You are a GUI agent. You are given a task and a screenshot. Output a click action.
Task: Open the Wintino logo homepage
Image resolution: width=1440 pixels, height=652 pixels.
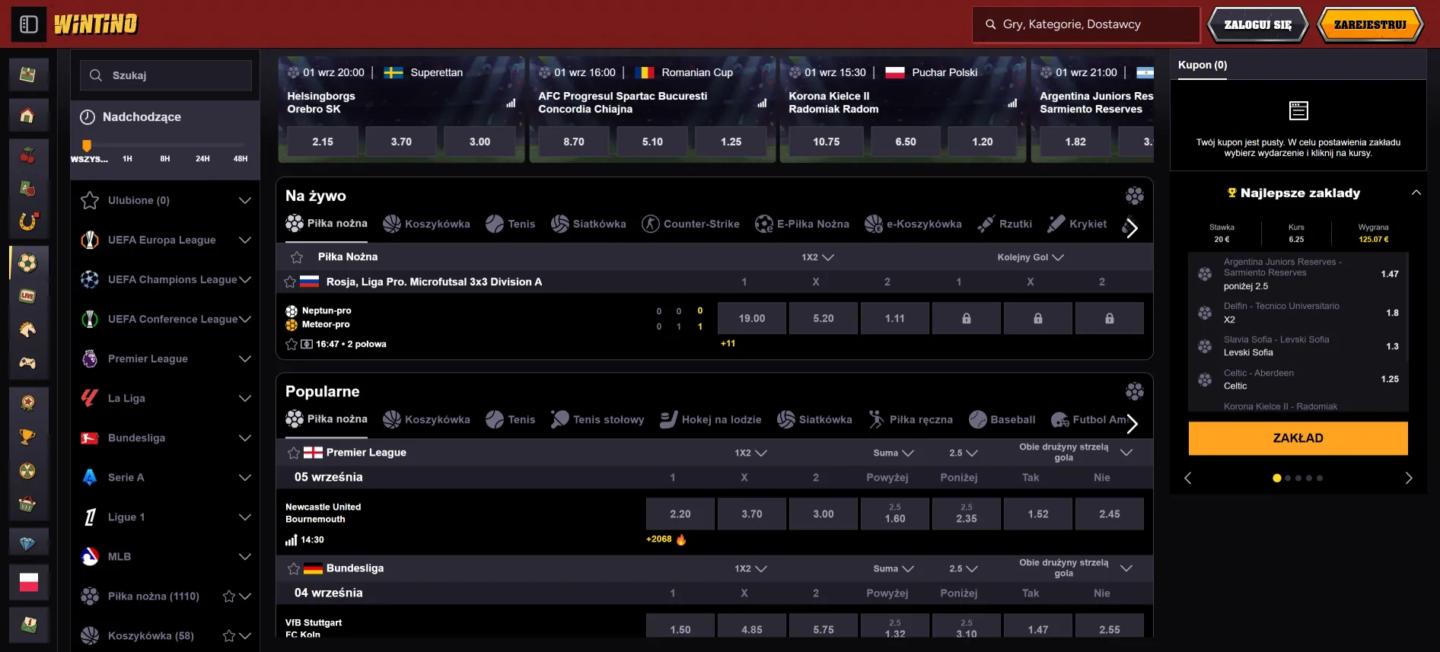click(x=96, y=24)
